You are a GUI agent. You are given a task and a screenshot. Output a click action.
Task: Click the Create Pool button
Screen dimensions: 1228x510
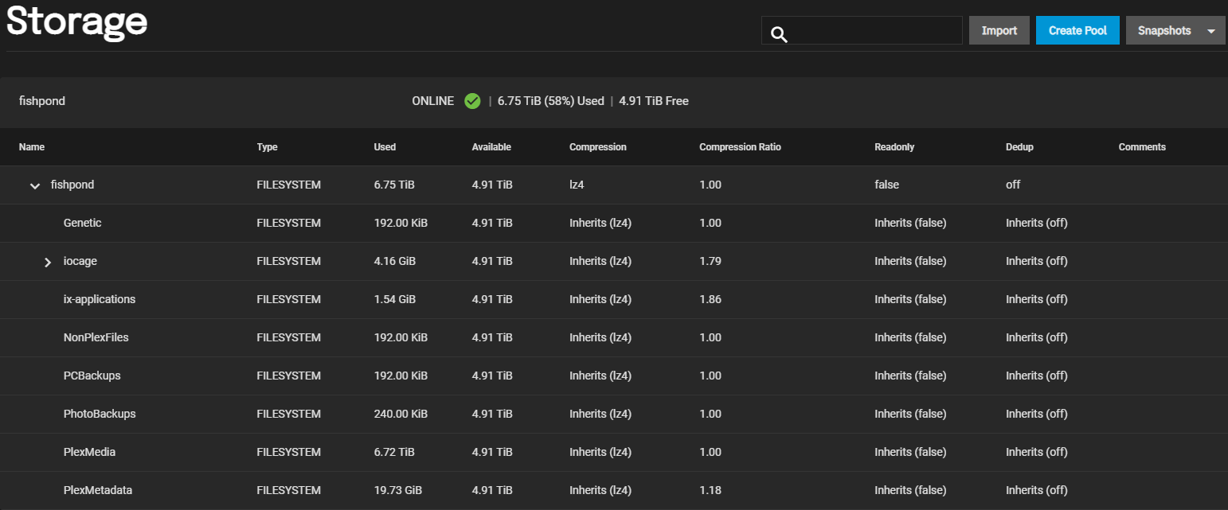coord(1077,30)
